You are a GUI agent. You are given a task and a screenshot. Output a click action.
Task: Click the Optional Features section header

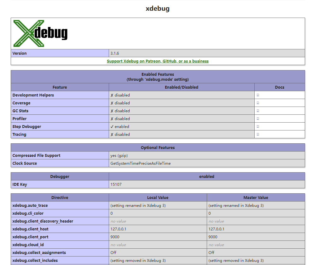[158, 147]
